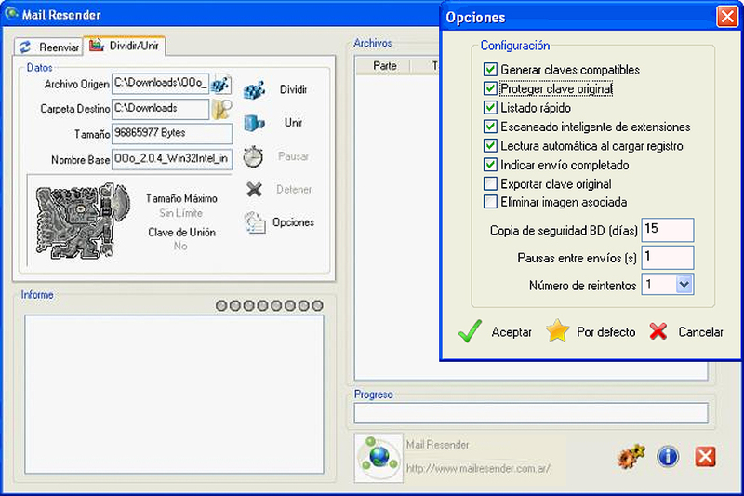
Task: Switch to the Reenviar tab
Action: (48, 47)
